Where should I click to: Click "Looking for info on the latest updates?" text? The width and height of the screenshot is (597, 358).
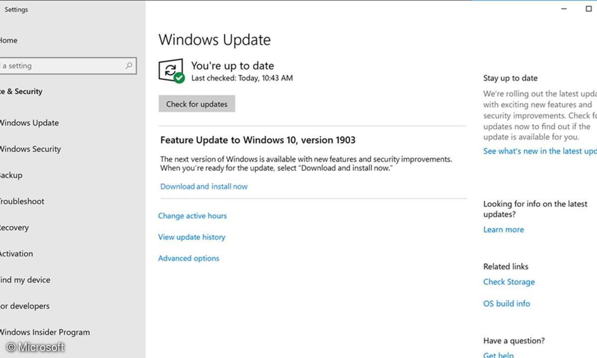tap(535, 209)
